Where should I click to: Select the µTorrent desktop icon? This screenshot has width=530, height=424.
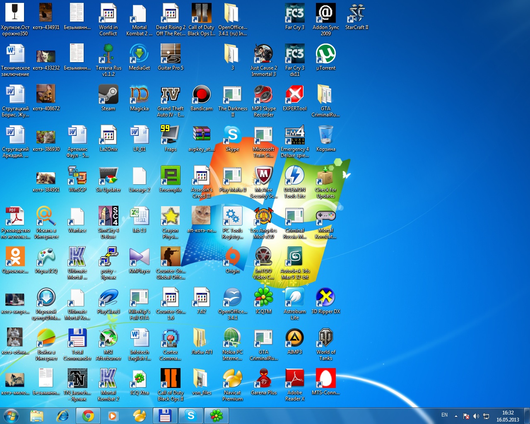[x=325, y=58]
